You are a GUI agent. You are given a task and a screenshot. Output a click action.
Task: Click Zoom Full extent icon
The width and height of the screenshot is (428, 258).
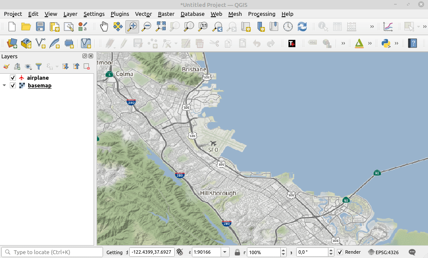[x=161, y=27]
